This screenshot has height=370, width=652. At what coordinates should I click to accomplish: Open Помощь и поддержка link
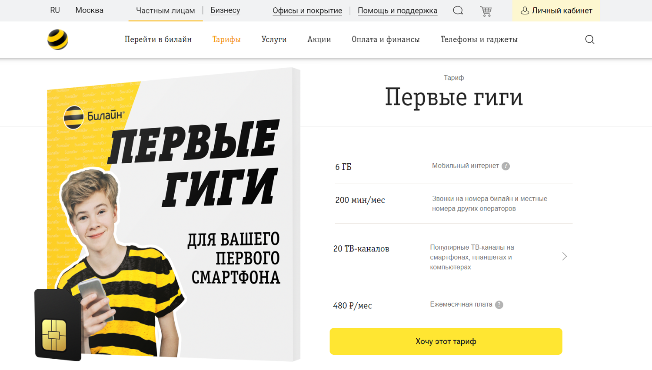coord(397,11)
